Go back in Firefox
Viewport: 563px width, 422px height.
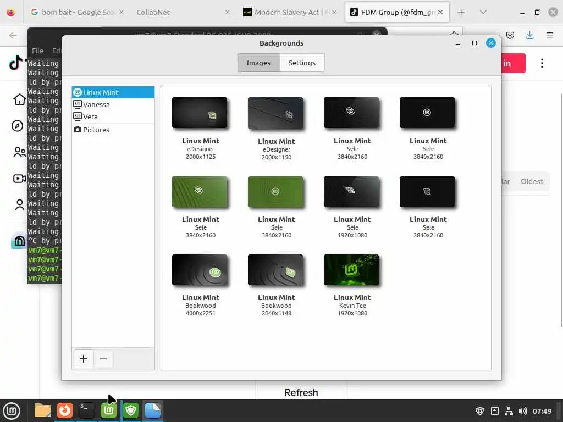(x=13, y=35)
